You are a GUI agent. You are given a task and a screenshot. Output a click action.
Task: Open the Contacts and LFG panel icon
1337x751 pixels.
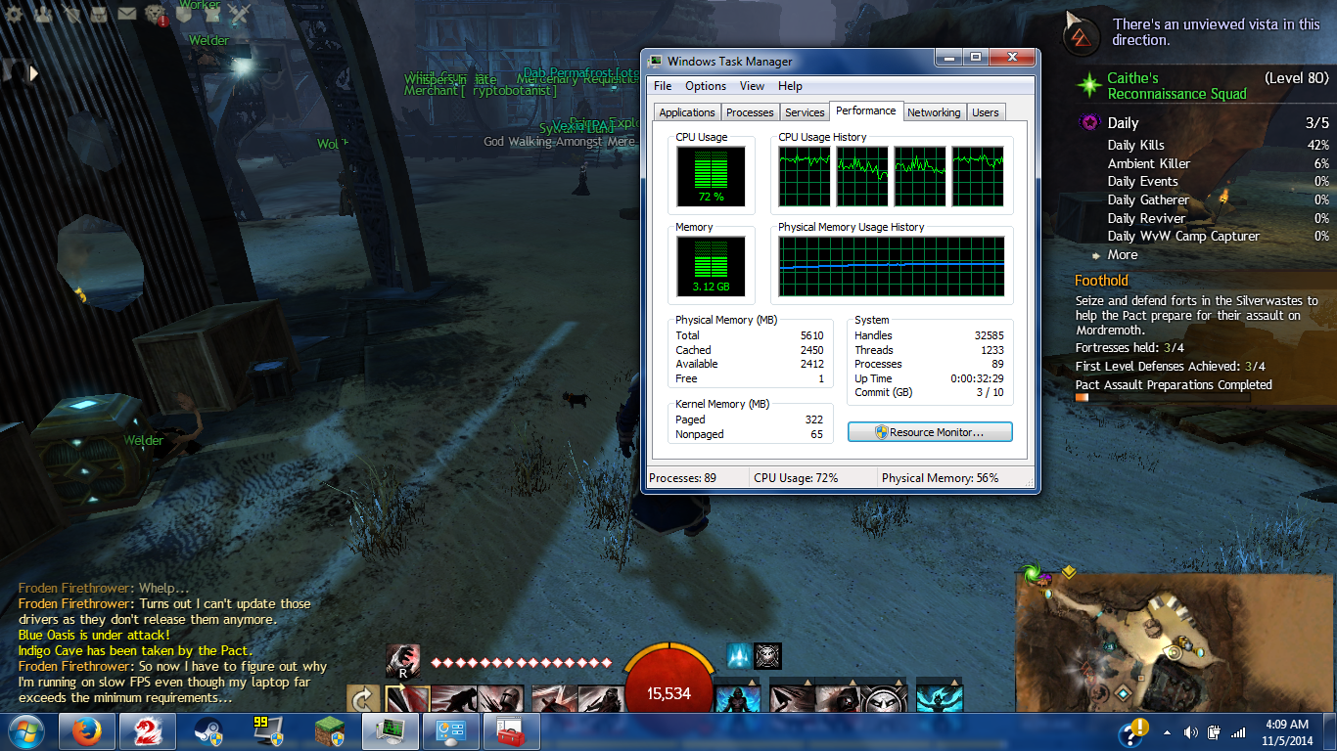(x=43, y=14)
